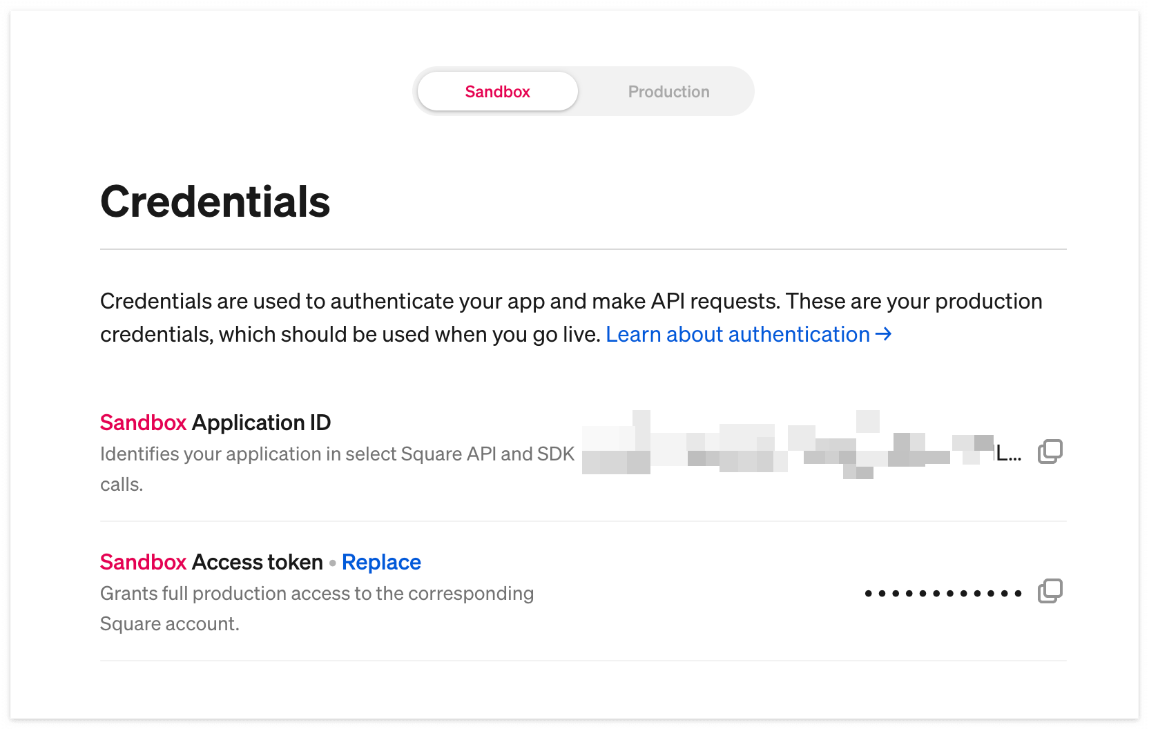Click the Application ID description text
Image resolution: width=1149 pixels, height=729 pixels.
click(x=337, y=469)
